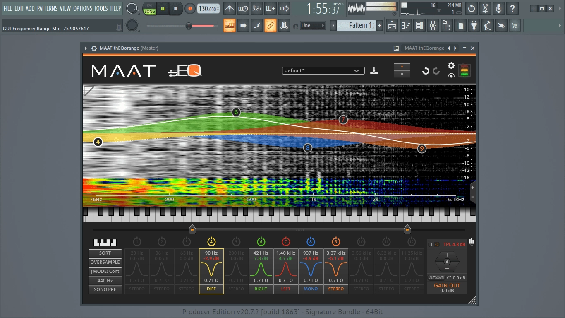
Task: Click the link chain icon in toolbar
Action: tap(271, 25)
